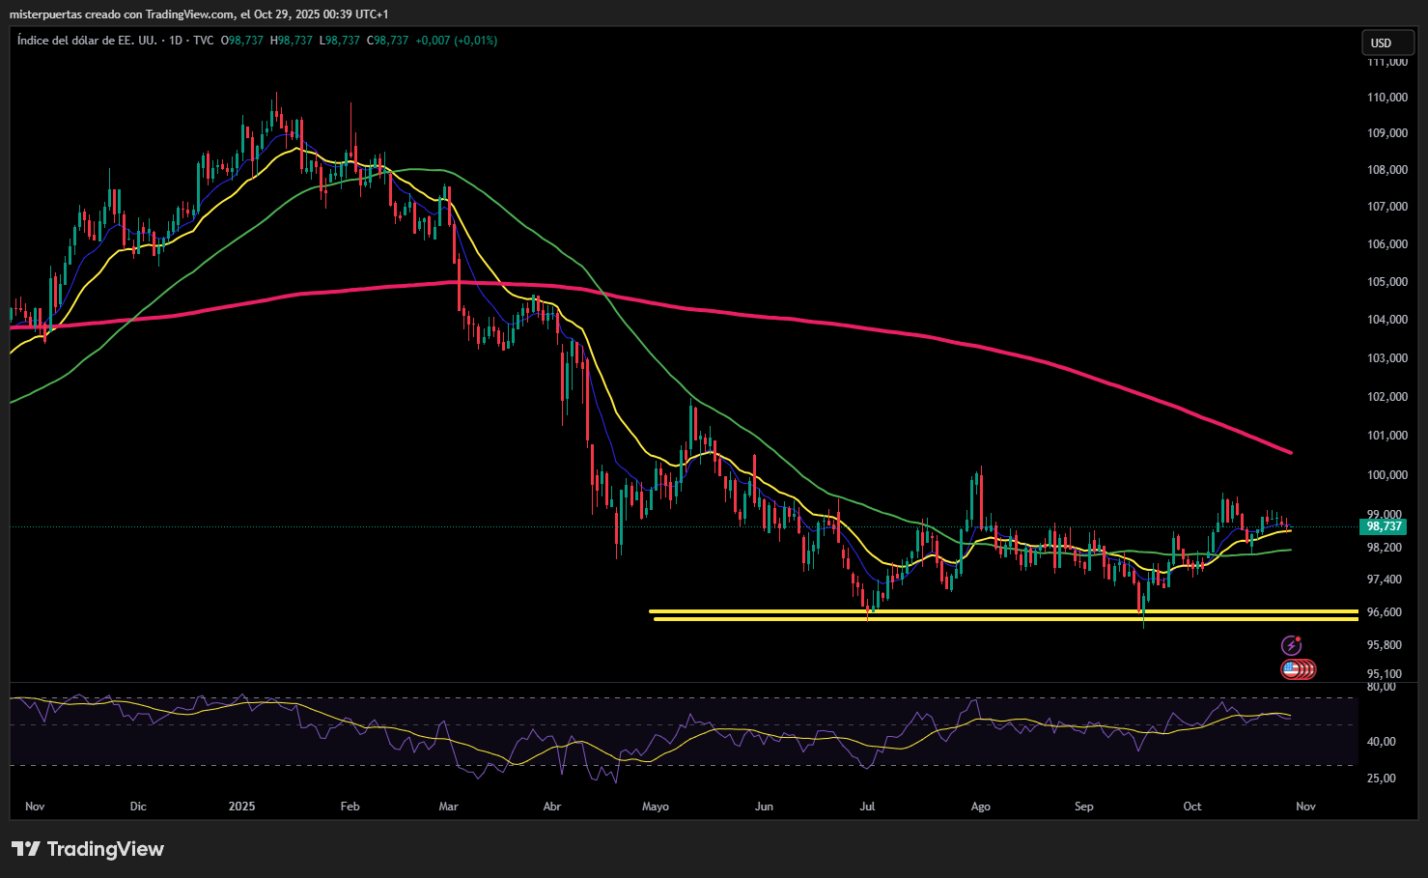Click the 104,000 price axis label

(1387, 320)
